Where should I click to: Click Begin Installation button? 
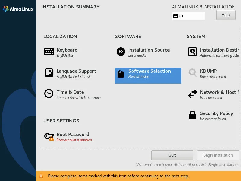[218, 155]
